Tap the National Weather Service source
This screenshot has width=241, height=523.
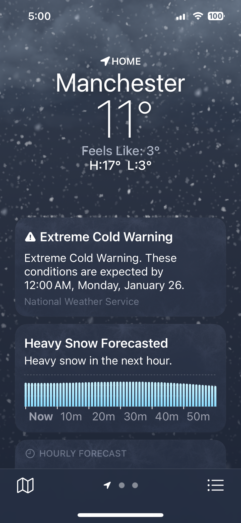pos(82,301)
